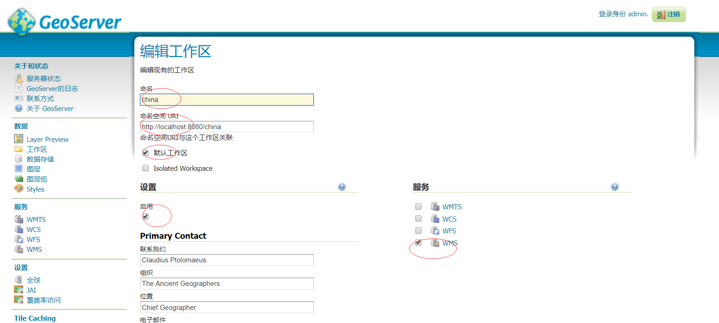The image size is (719, 323).
Task: Click the workspaces folder icon
Action: (x=19, y=149)
